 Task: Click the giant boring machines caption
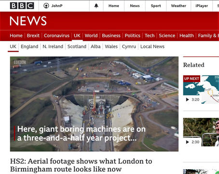[x=82, y=133]
